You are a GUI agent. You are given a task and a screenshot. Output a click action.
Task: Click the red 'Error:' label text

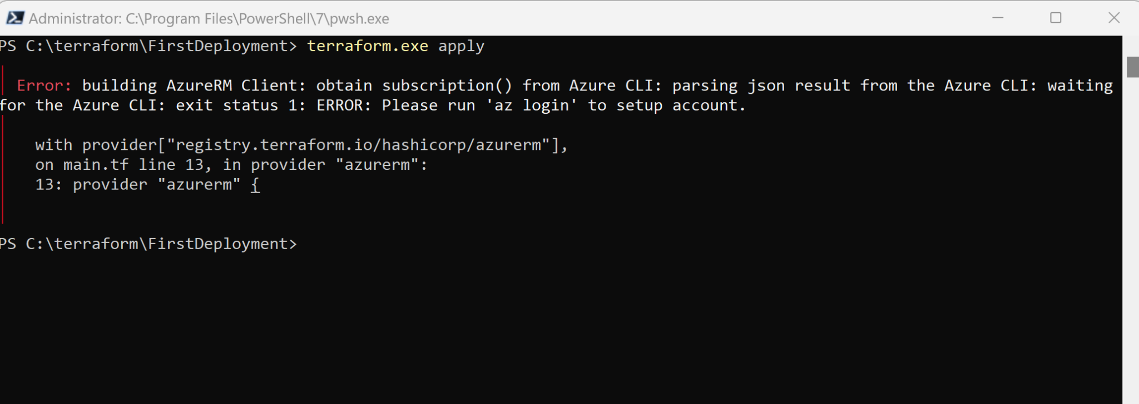(x=43, y=85)
